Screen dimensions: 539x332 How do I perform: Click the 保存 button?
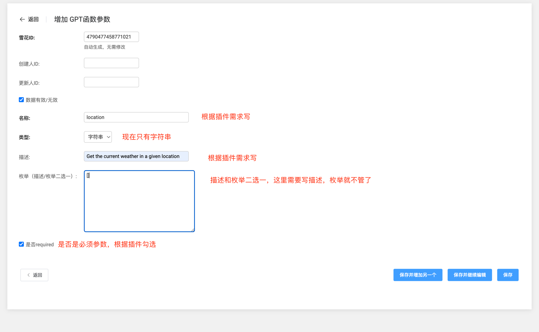coord(508,275)
